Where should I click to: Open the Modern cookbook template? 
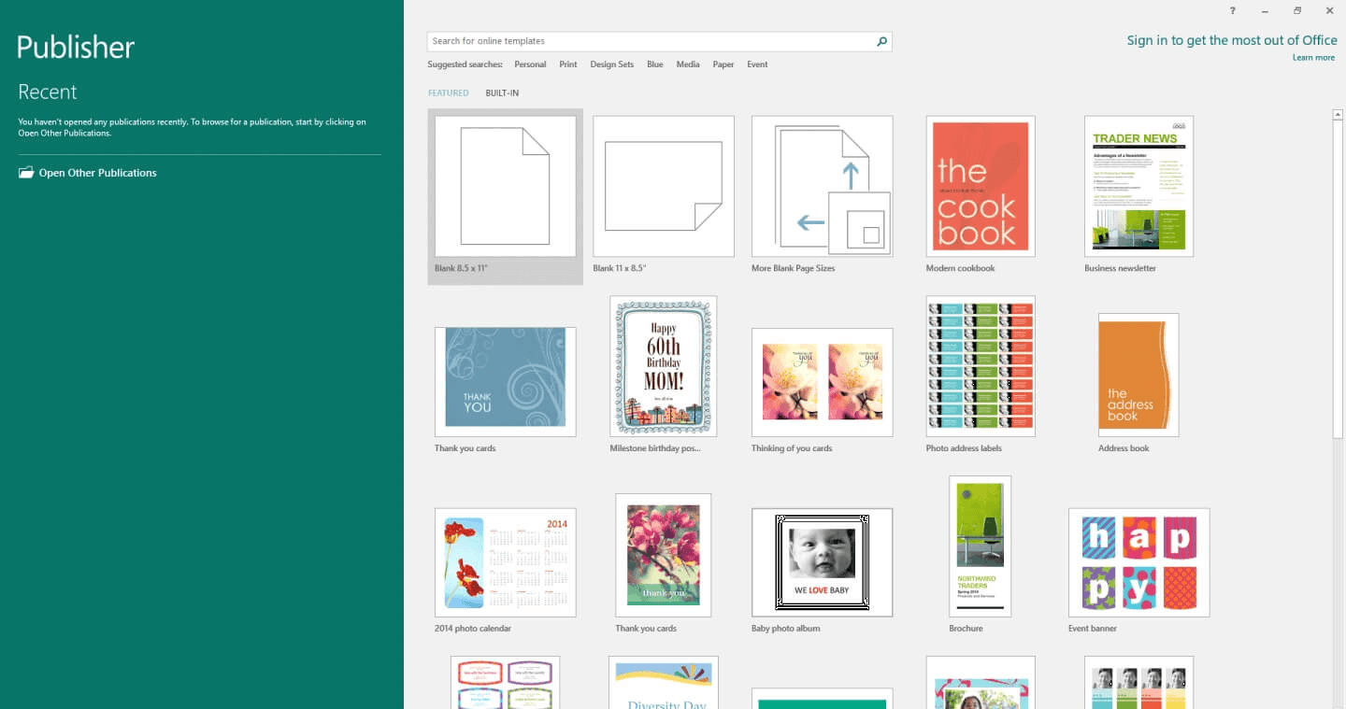point(980,186)
